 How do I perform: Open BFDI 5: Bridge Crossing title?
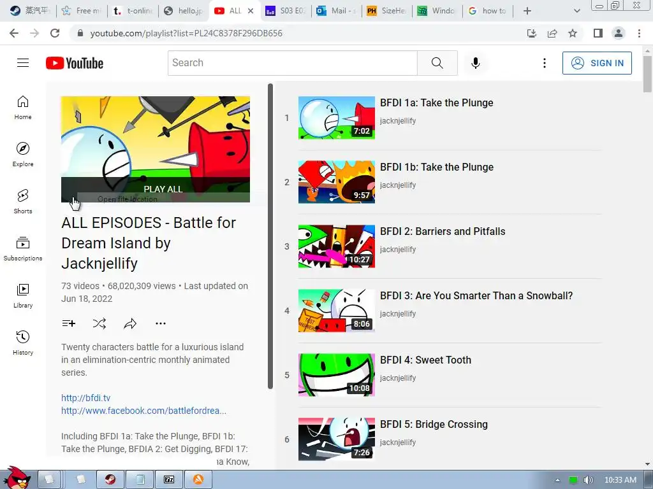coord(434,424)
